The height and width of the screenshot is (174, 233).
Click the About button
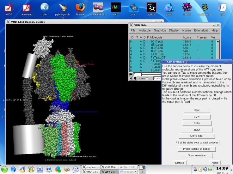[215, 163]
